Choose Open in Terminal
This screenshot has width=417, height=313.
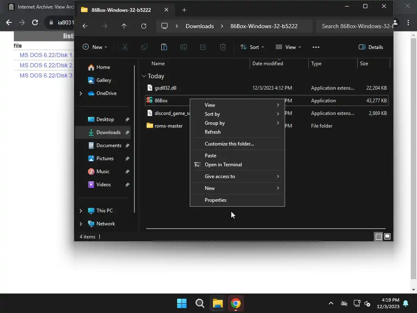(x=237, y=165)
